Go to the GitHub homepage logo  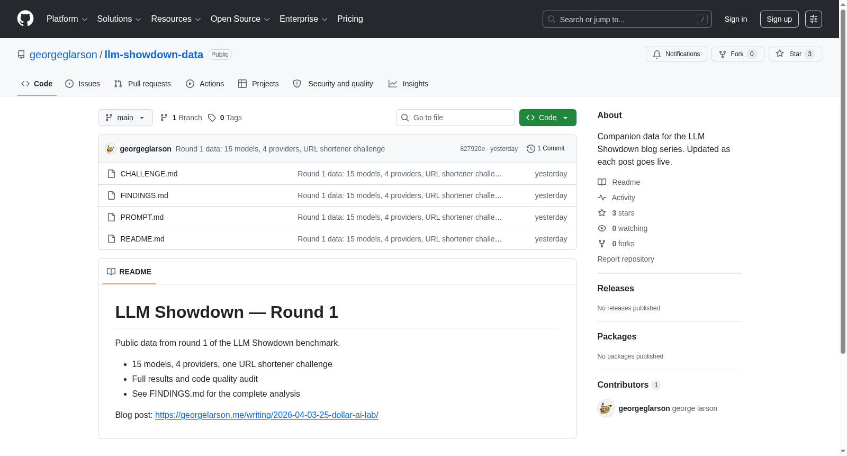coord(25,19)
